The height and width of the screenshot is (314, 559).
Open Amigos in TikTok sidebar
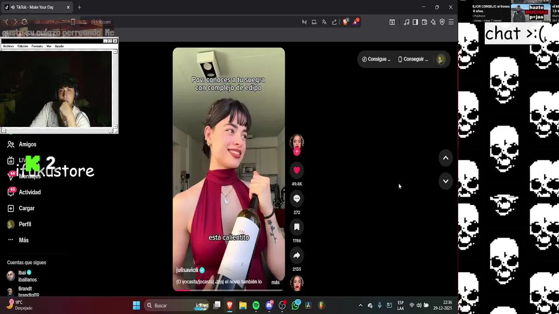[x=22, y=144]
